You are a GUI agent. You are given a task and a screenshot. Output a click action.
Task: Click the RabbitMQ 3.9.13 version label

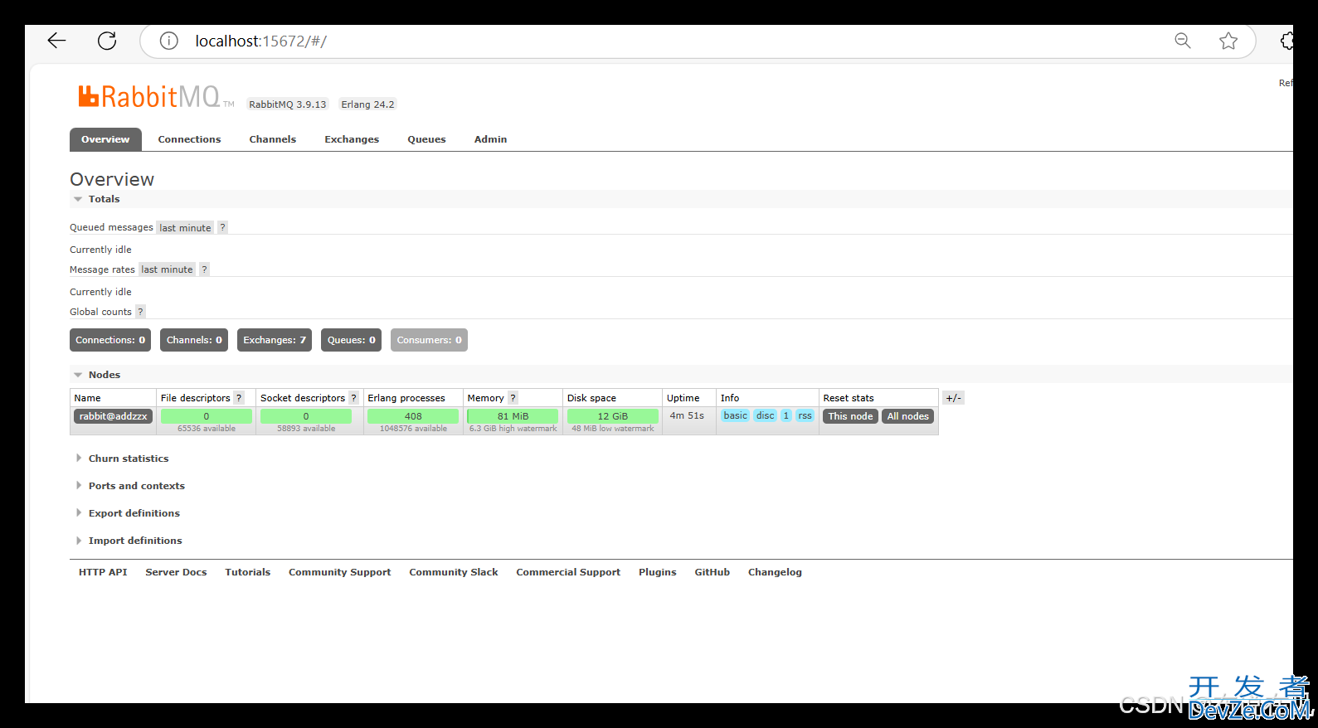coord(287,104)
